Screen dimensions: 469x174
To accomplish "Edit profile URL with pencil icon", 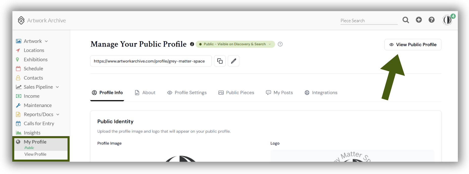I will coord(234,61).
